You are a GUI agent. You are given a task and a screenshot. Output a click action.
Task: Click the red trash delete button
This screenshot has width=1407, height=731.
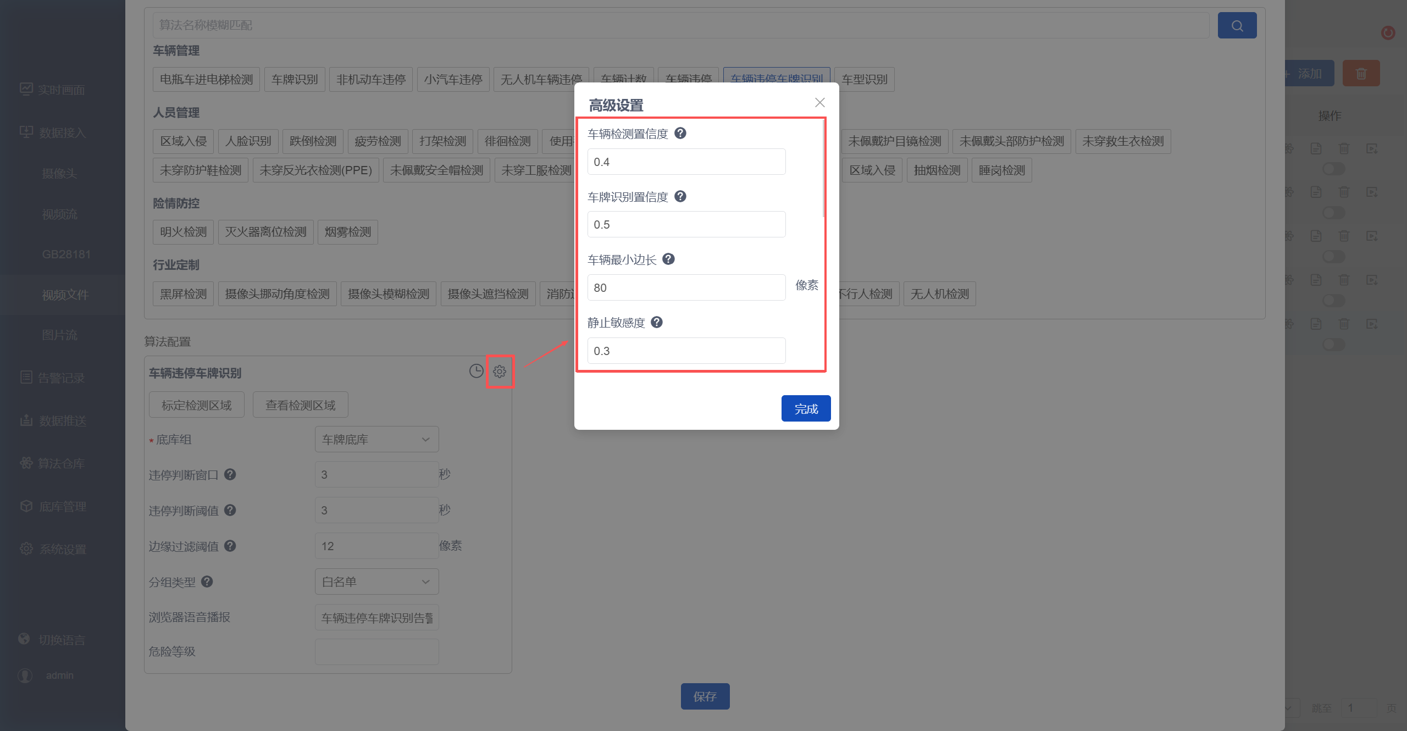1361,73
